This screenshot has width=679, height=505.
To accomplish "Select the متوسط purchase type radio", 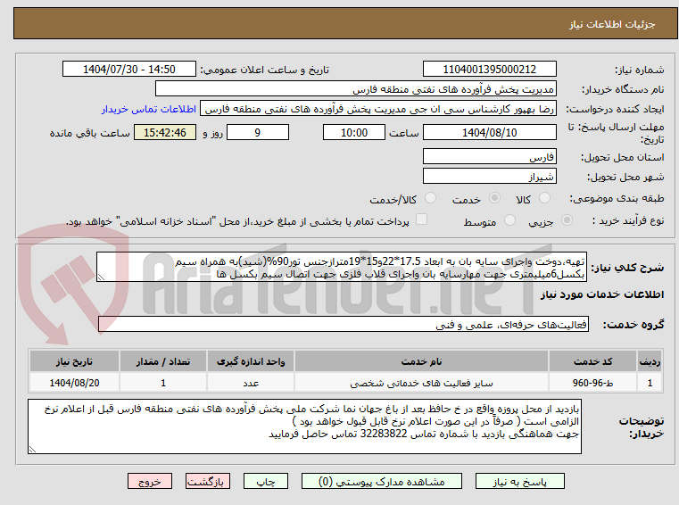I will tap(510, 220).
